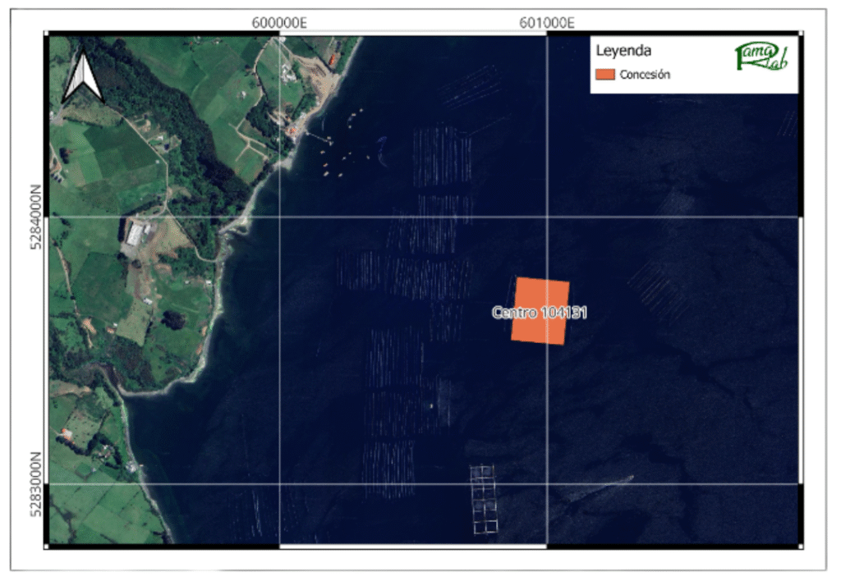Screen dimensions: 841x581
Task: Click the north arrow icon
Action: pyautogui.click(x=84, y=76)
